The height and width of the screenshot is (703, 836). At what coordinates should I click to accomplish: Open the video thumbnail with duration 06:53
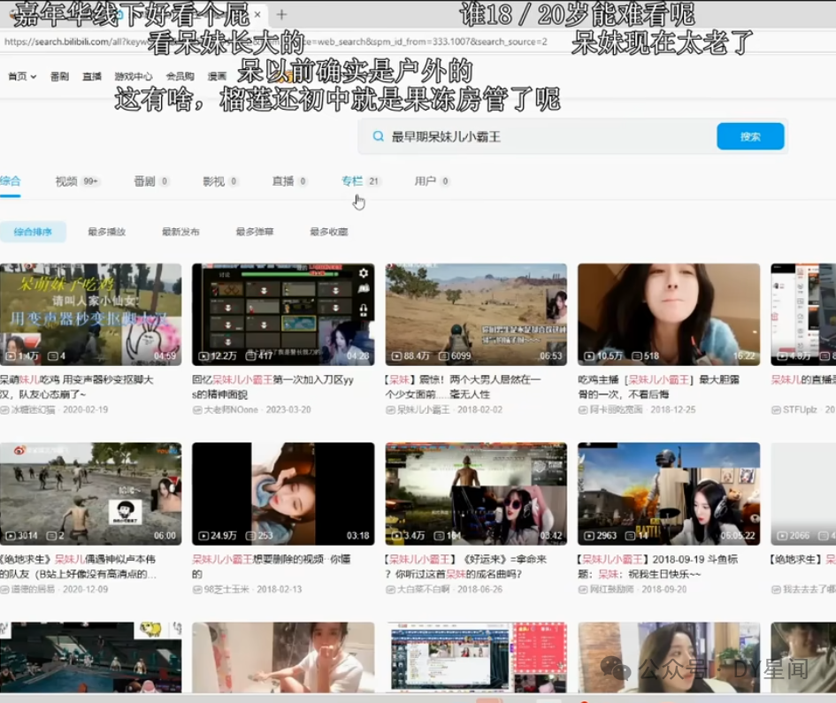coord(476,315)
